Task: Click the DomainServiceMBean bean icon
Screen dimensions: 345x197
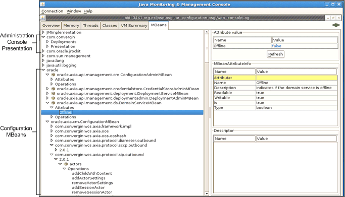Action: pyautogui.click(x=53, y=103)
